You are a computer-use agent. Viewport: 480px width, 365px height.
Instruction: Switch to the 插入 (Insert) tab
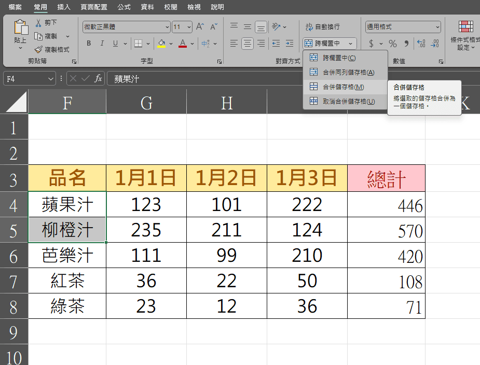(x=64, y=7)
